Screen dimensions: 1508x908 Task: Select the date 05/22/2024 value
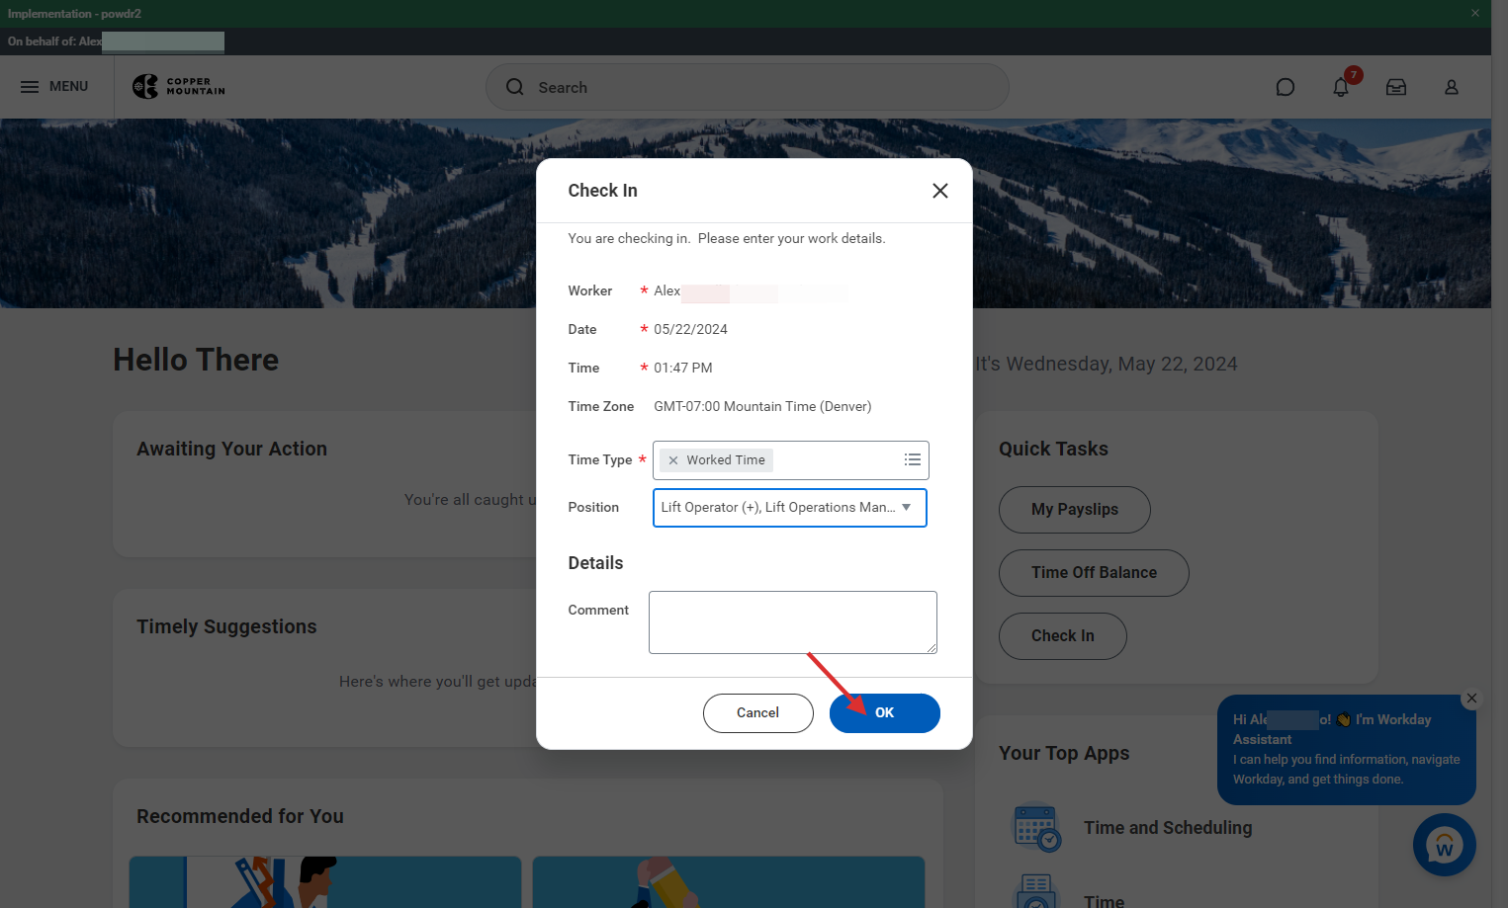pyautogui.click(x=690, y=330)
